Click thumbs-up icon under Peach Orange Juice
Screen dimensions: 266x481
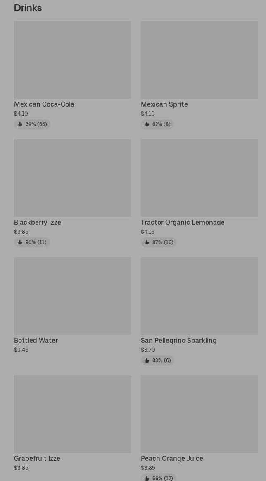tap(147, 478)
